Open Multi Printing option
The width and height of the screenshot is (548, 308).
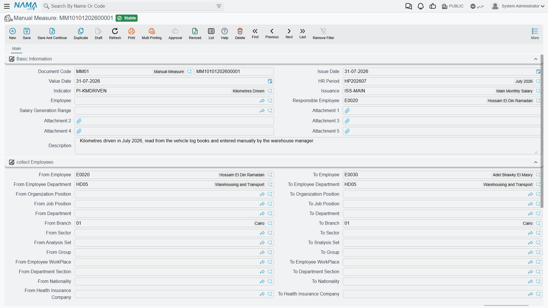[x=152, y=33]
